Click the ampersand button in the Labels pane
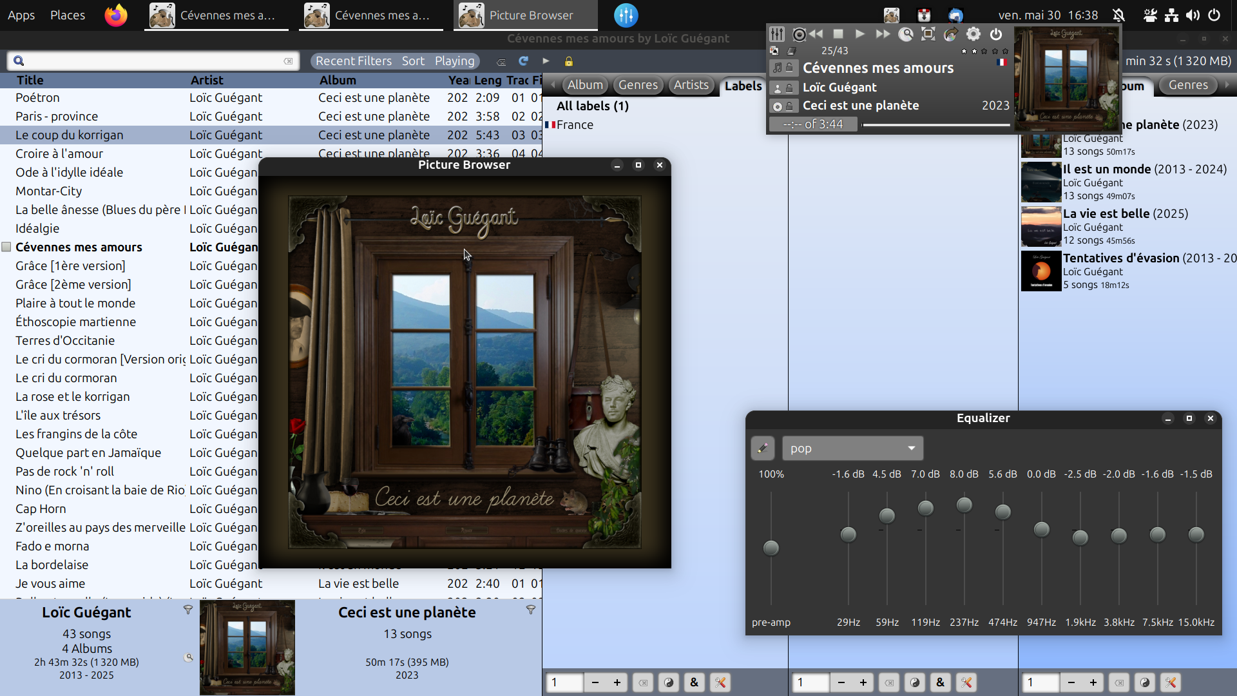 (x=695, y=682)
